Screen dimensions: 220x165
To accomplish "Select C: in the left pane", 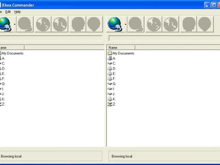I will [x=2, y=64].
